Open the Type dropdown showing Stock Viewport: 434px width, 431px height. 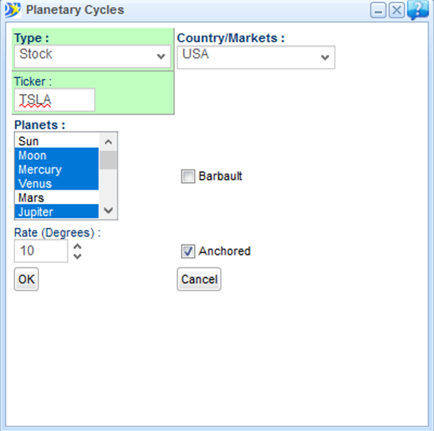[92, 56]
